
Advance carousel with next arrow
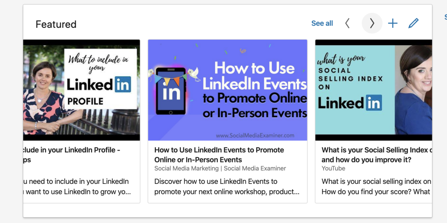coord(372,24)
